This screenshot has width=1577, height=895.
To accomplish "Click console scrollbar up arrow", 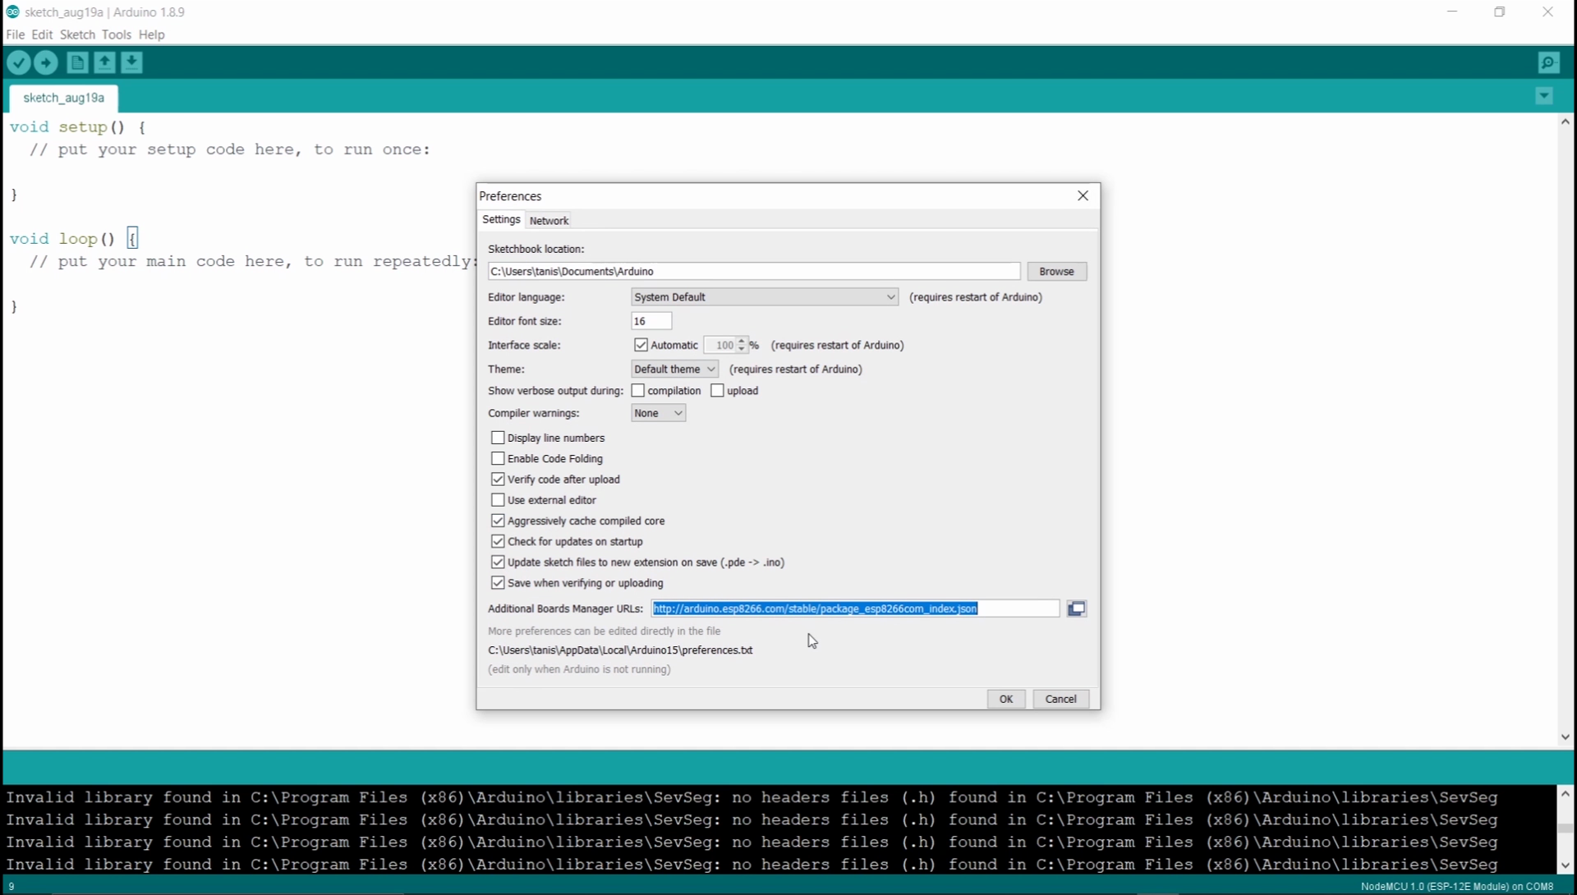I will tap(1566, 794).
